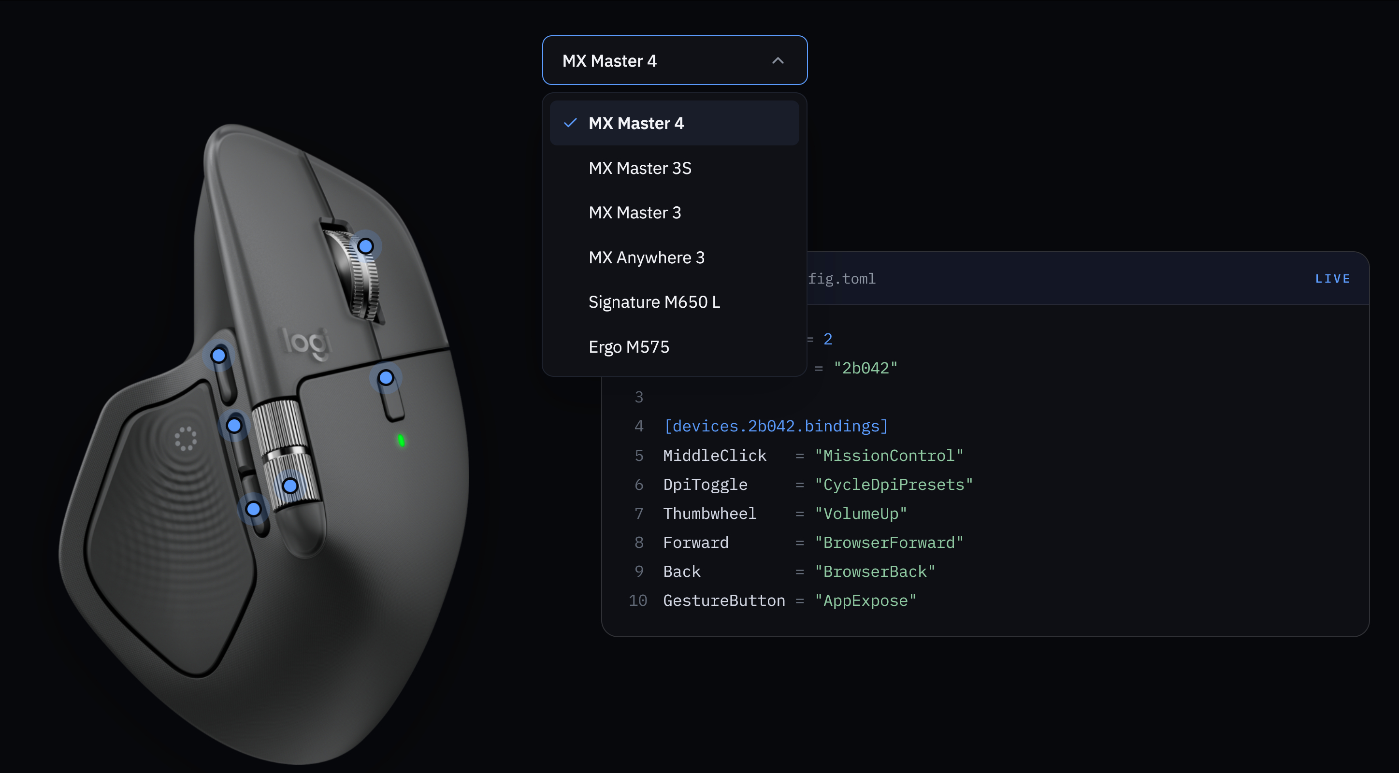
Task: Click the "MissionControl" value
Action: click(889, 456)
